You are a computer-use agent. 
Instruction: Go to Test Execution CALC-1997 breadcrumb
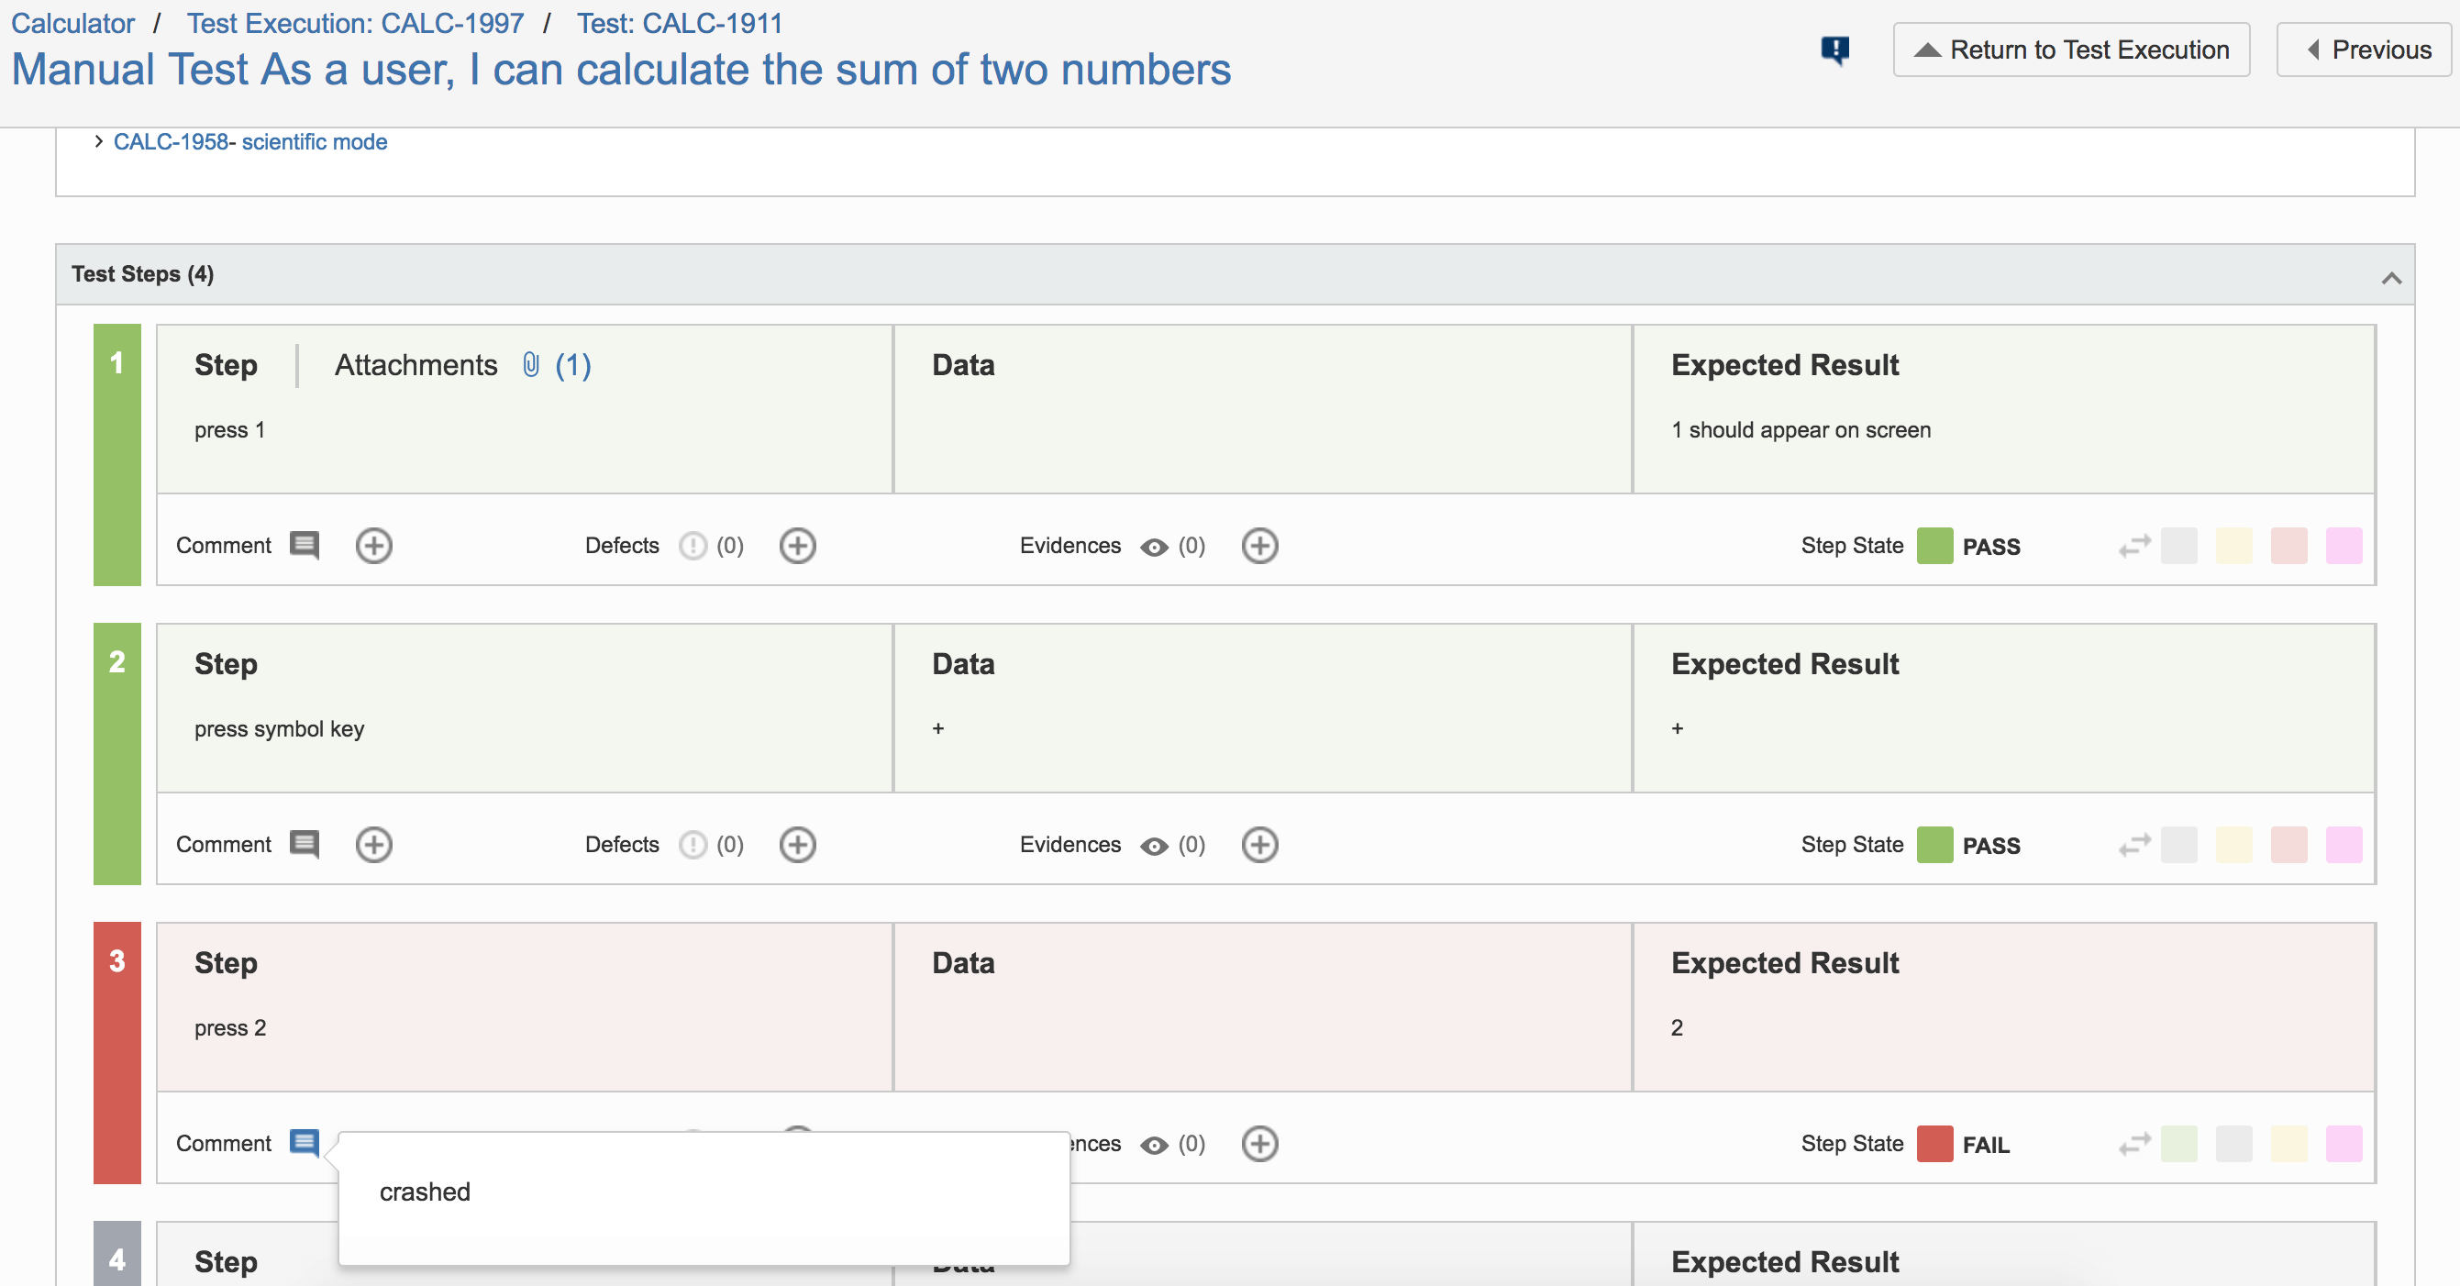(355, 23)
